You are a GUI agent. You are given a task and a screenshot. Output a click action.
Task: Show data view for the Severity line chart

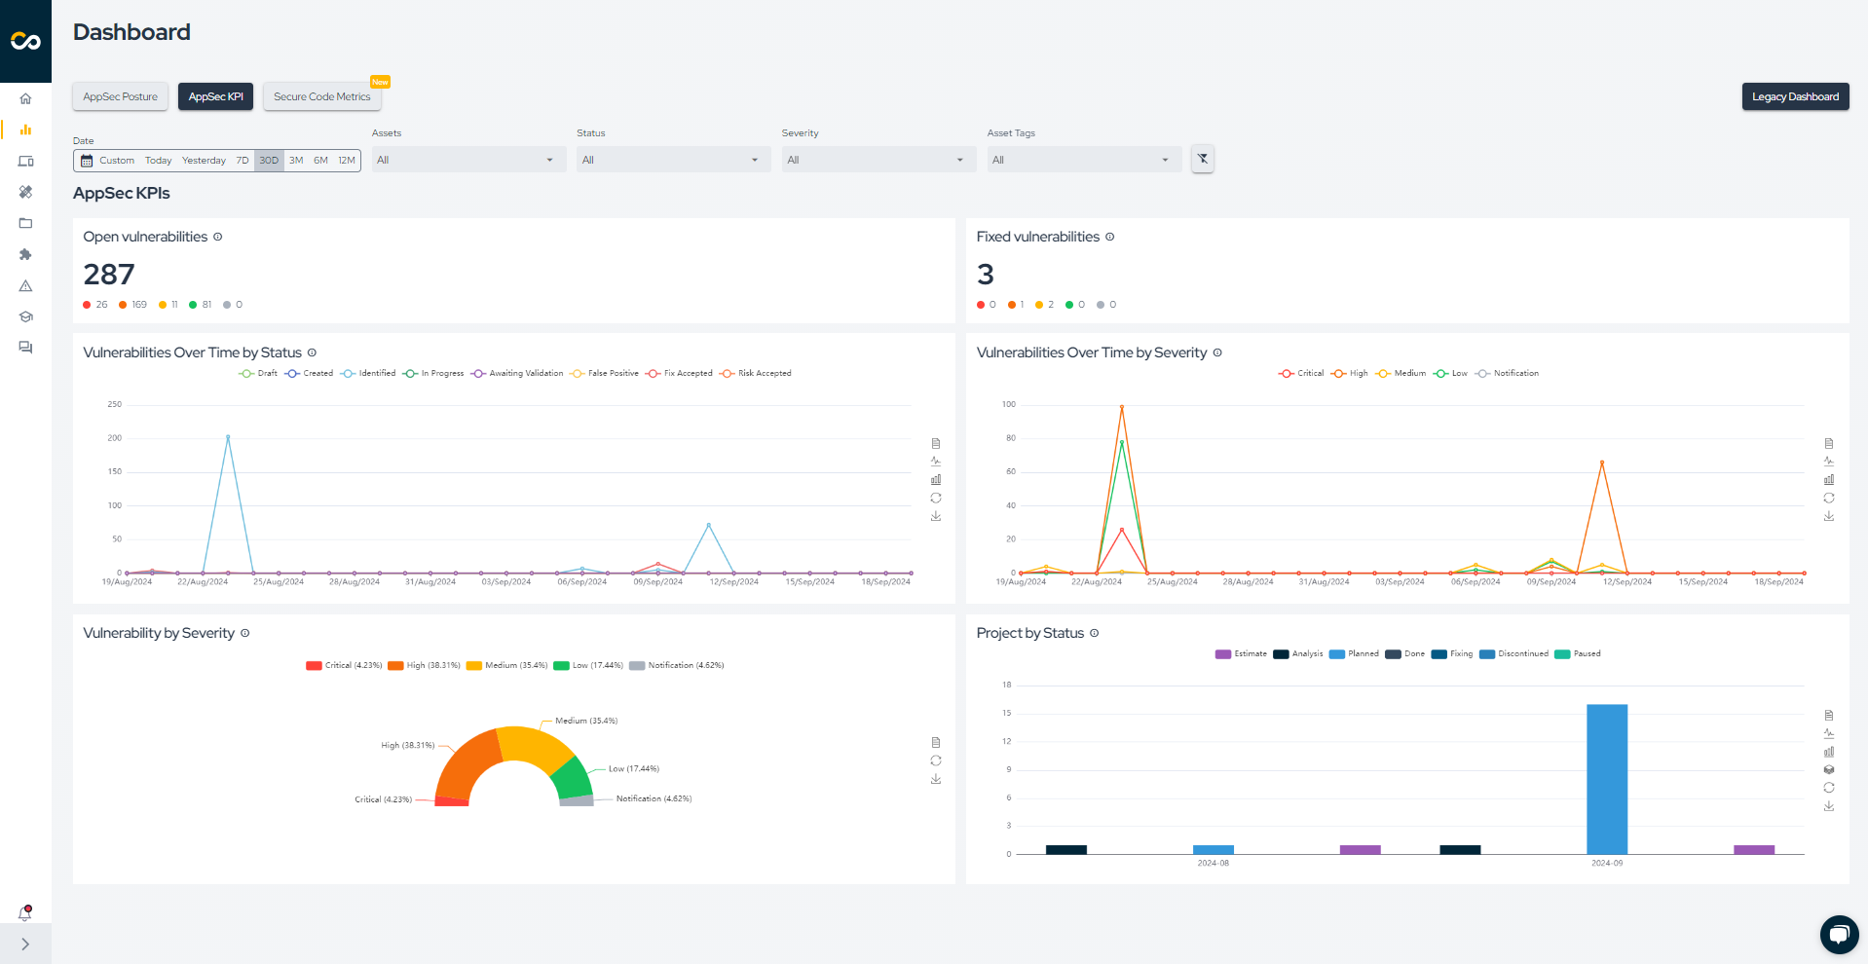(1829, 443)
